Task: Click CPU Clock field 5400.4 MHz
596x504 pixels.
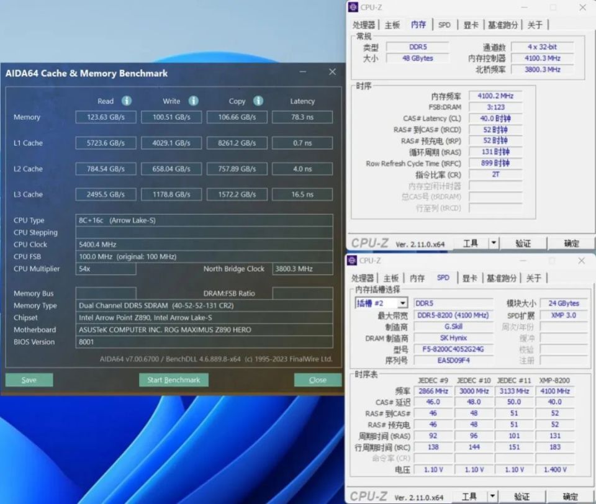Action: (204, 245)
